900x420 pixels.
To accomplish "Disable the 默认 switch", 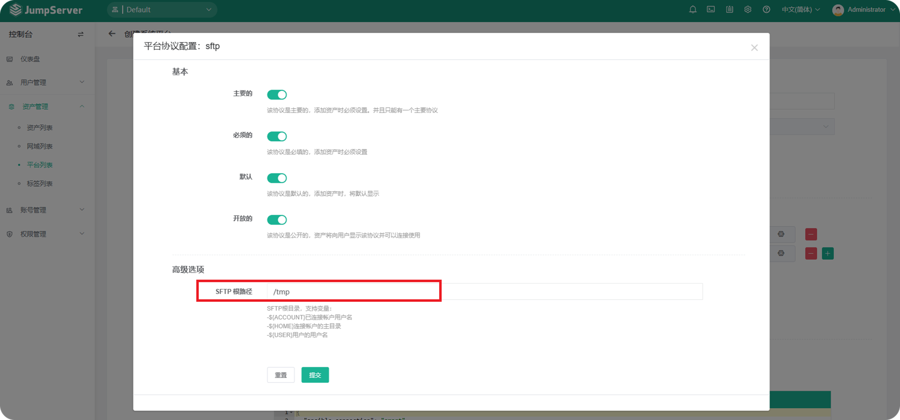I will (277, 178).
